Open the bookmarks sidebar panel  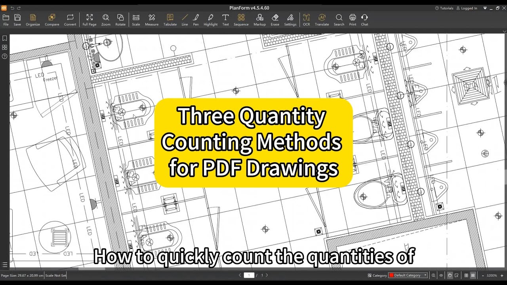[5, 38]
